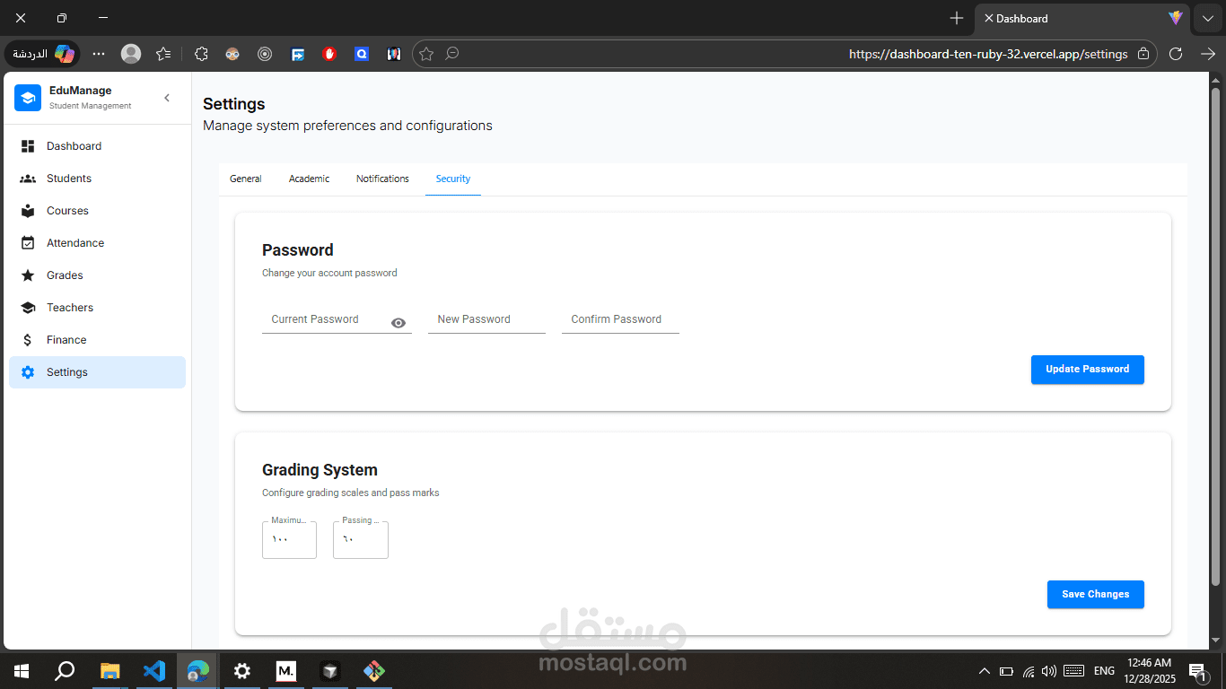Switch to the Academic tab
This screenshot has height=689, width=1226.
[309, 179]
